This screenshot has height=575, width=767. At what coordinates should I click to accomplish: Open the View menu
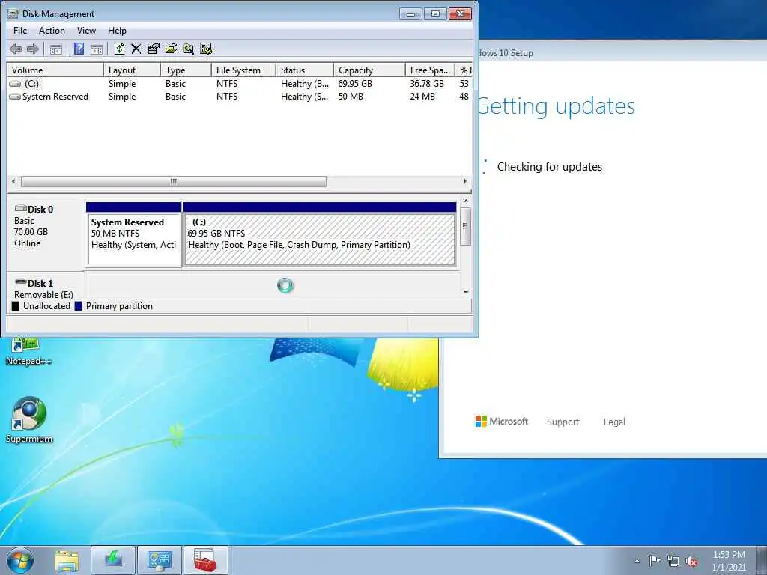[x=86, y=30]
